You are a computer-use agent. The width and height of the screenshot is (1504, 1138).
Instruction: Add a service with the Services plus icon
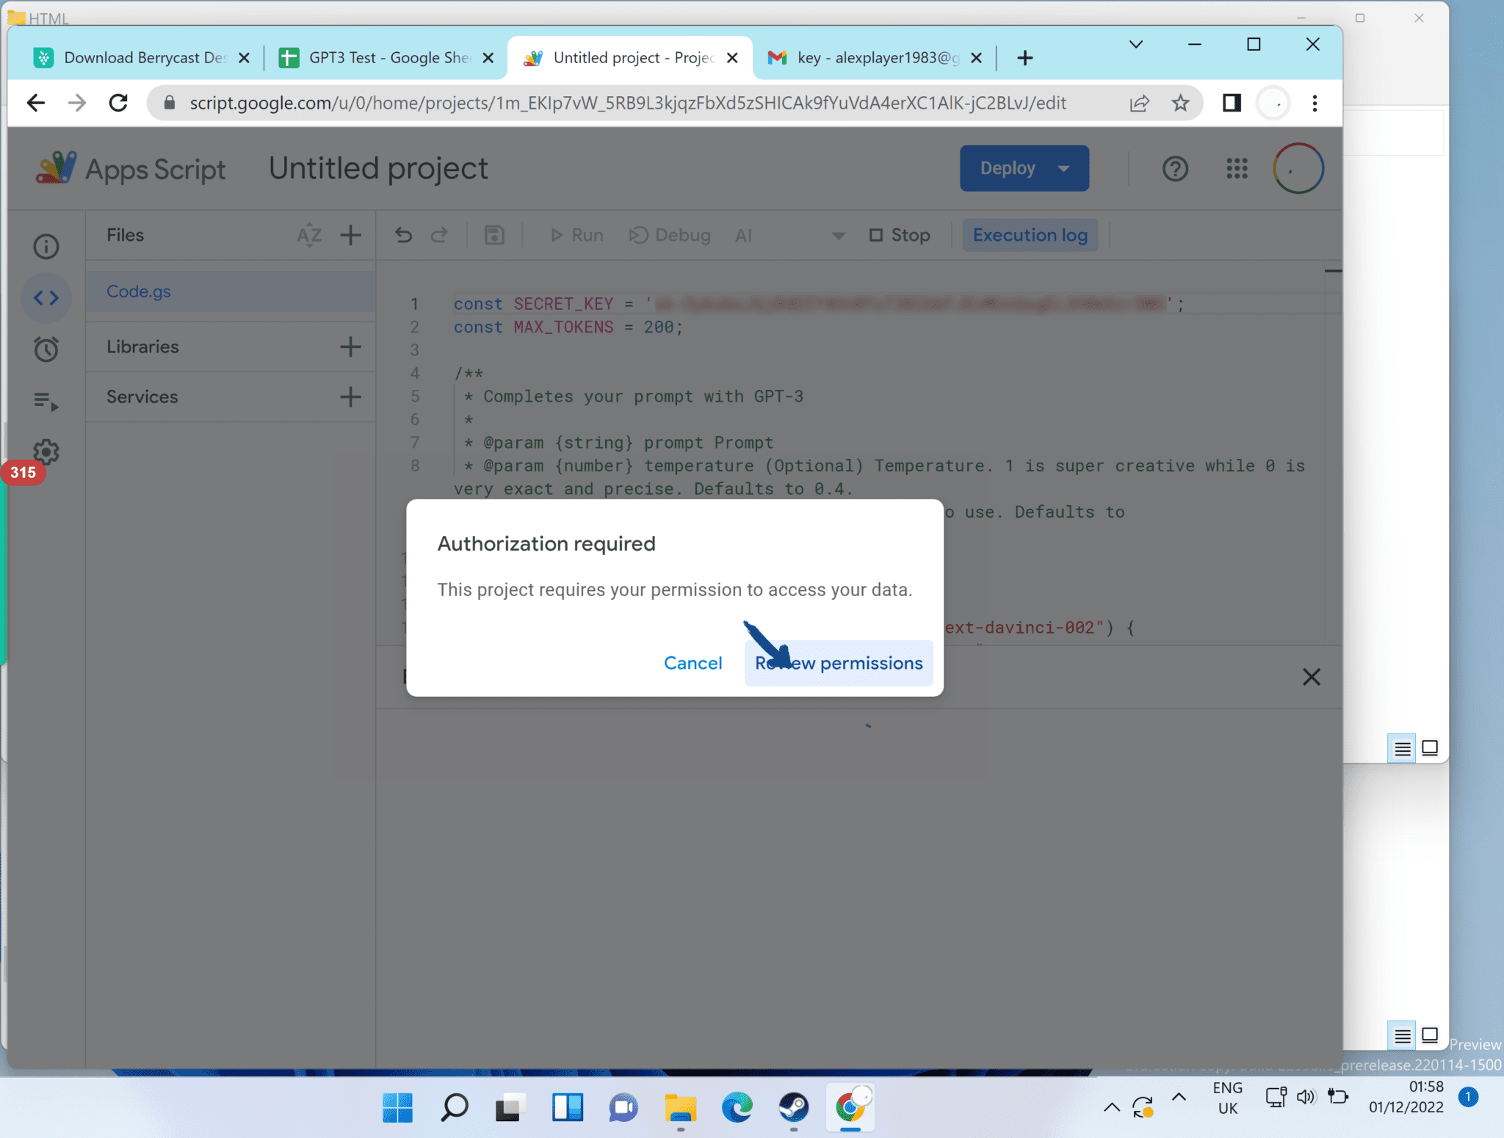pyautogui.click(x=350, y=396)
